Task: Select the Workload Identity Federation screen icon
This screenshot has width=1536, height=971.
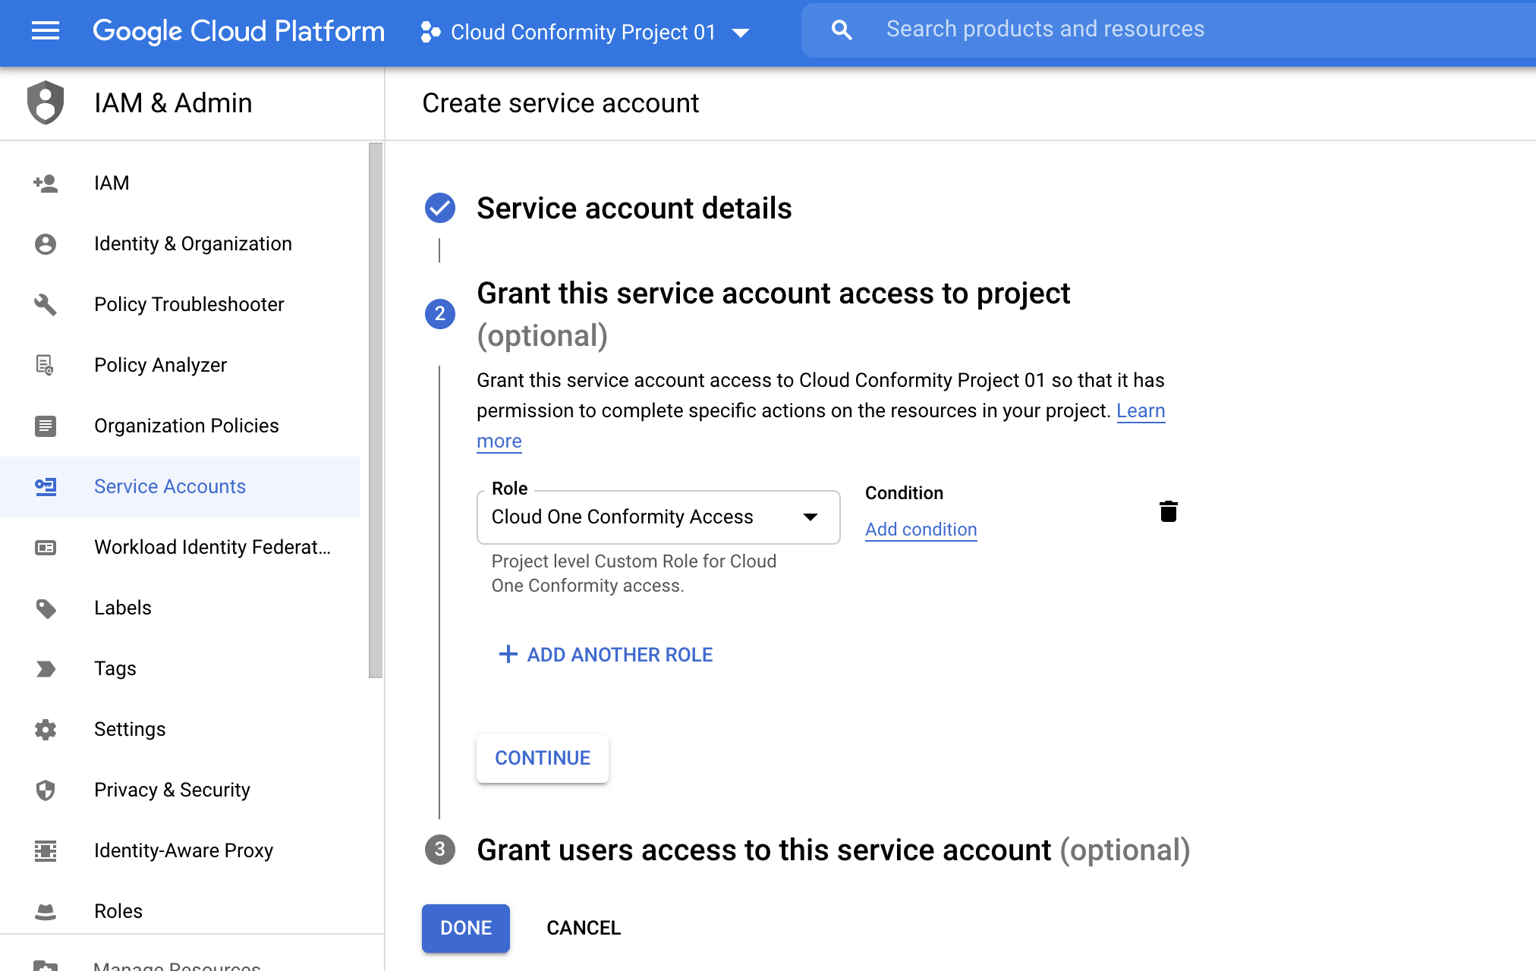Action: [x=45, y=547]
